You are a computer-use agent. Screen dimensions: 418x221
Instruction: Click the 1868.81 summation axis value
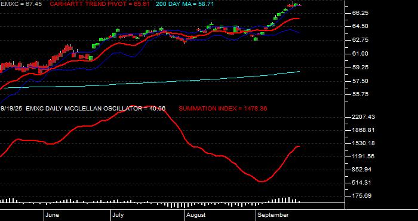tap(363, 130)
